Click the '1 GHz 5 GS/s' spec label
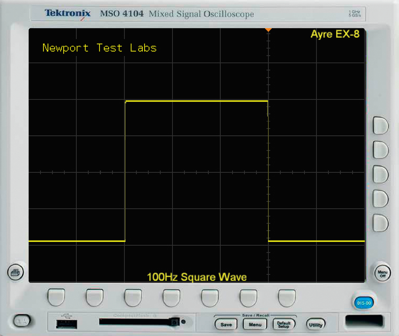Image resolution: width=399 pixels, height=336 pixels. point(355,14)
